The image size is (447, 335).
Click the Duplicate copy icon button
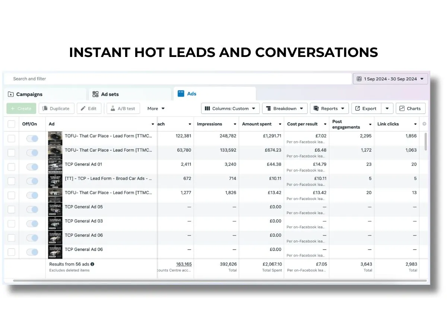(45, 109)
